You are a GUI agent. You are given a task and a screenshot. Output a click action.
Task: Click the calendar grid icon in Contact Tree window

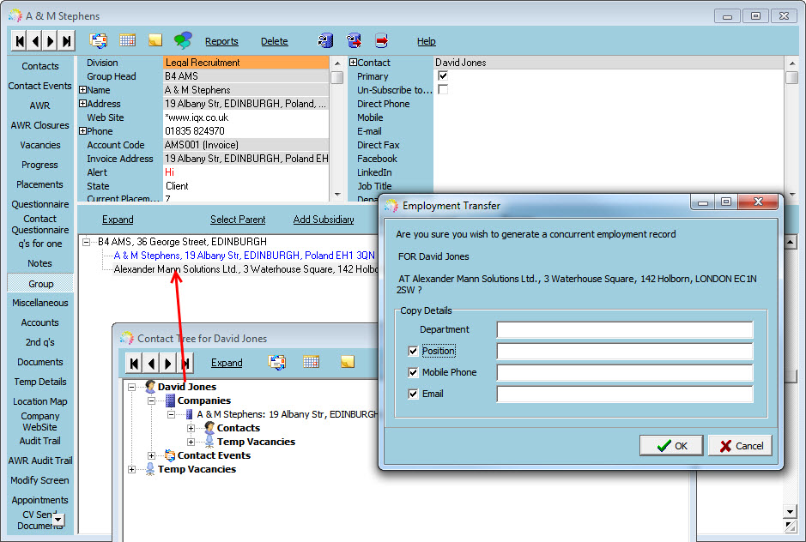(311, 362)
